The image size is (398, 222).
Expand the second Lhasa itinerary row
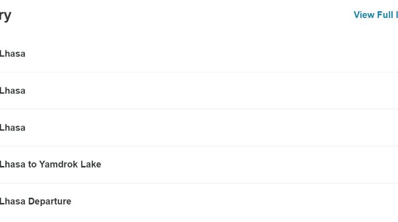pyautogui.click(x=199, y=91)
